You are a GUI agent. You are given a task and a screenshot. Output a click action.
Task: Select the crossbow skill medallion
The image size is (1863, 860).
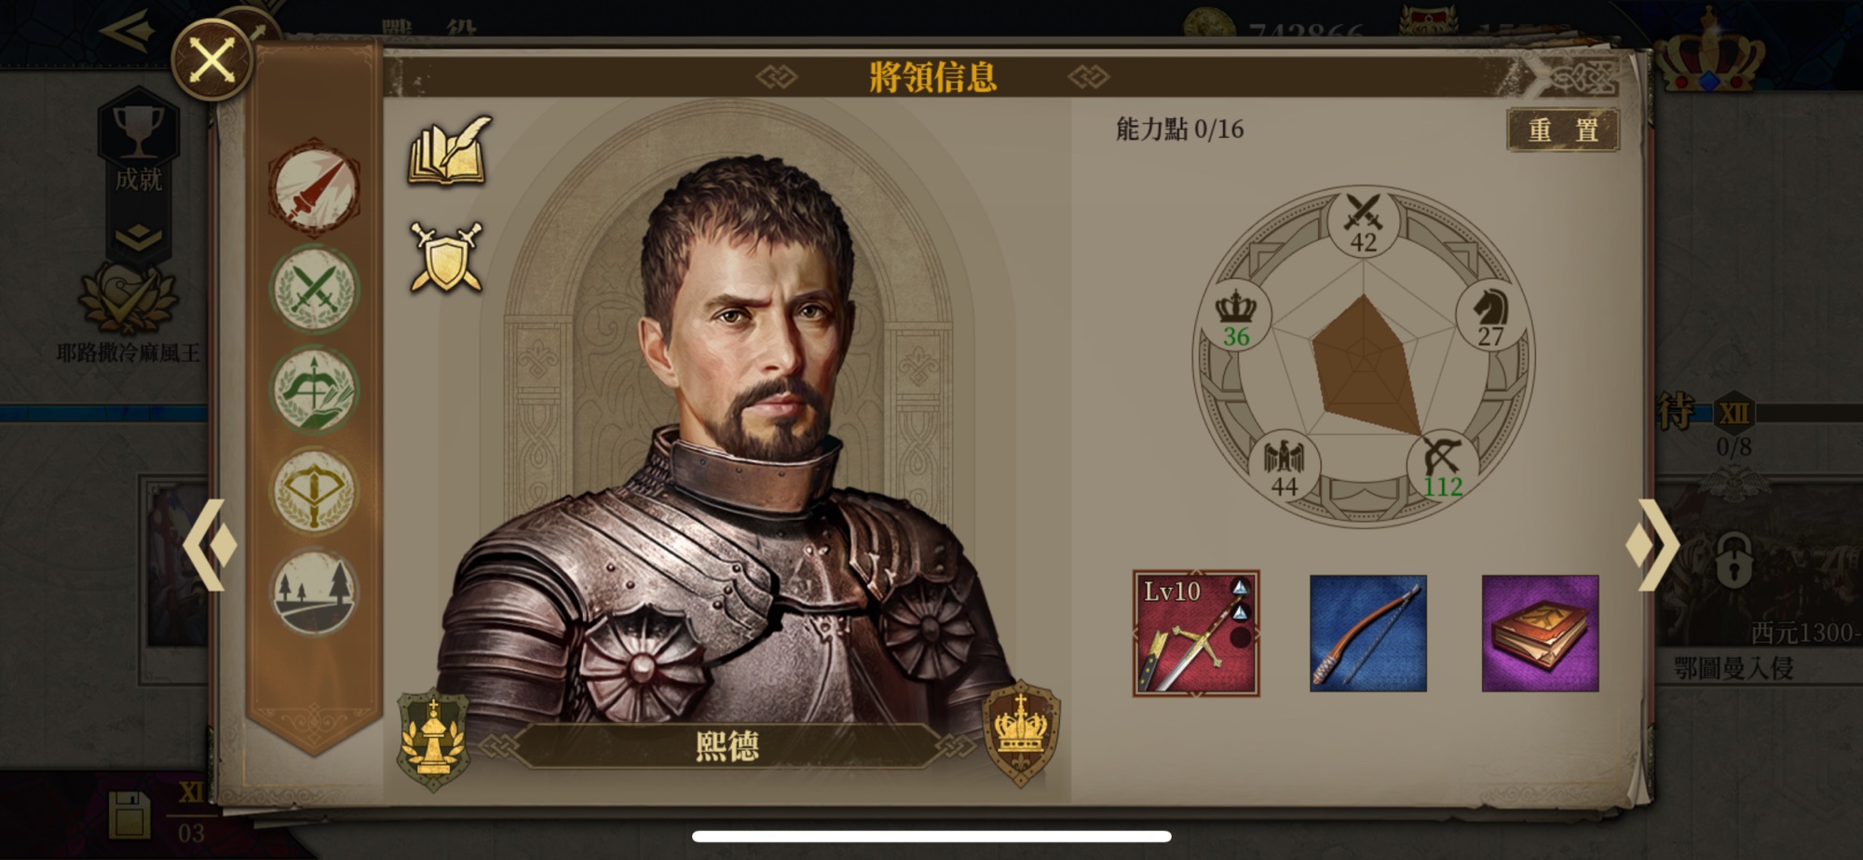(x=314, y=491)
